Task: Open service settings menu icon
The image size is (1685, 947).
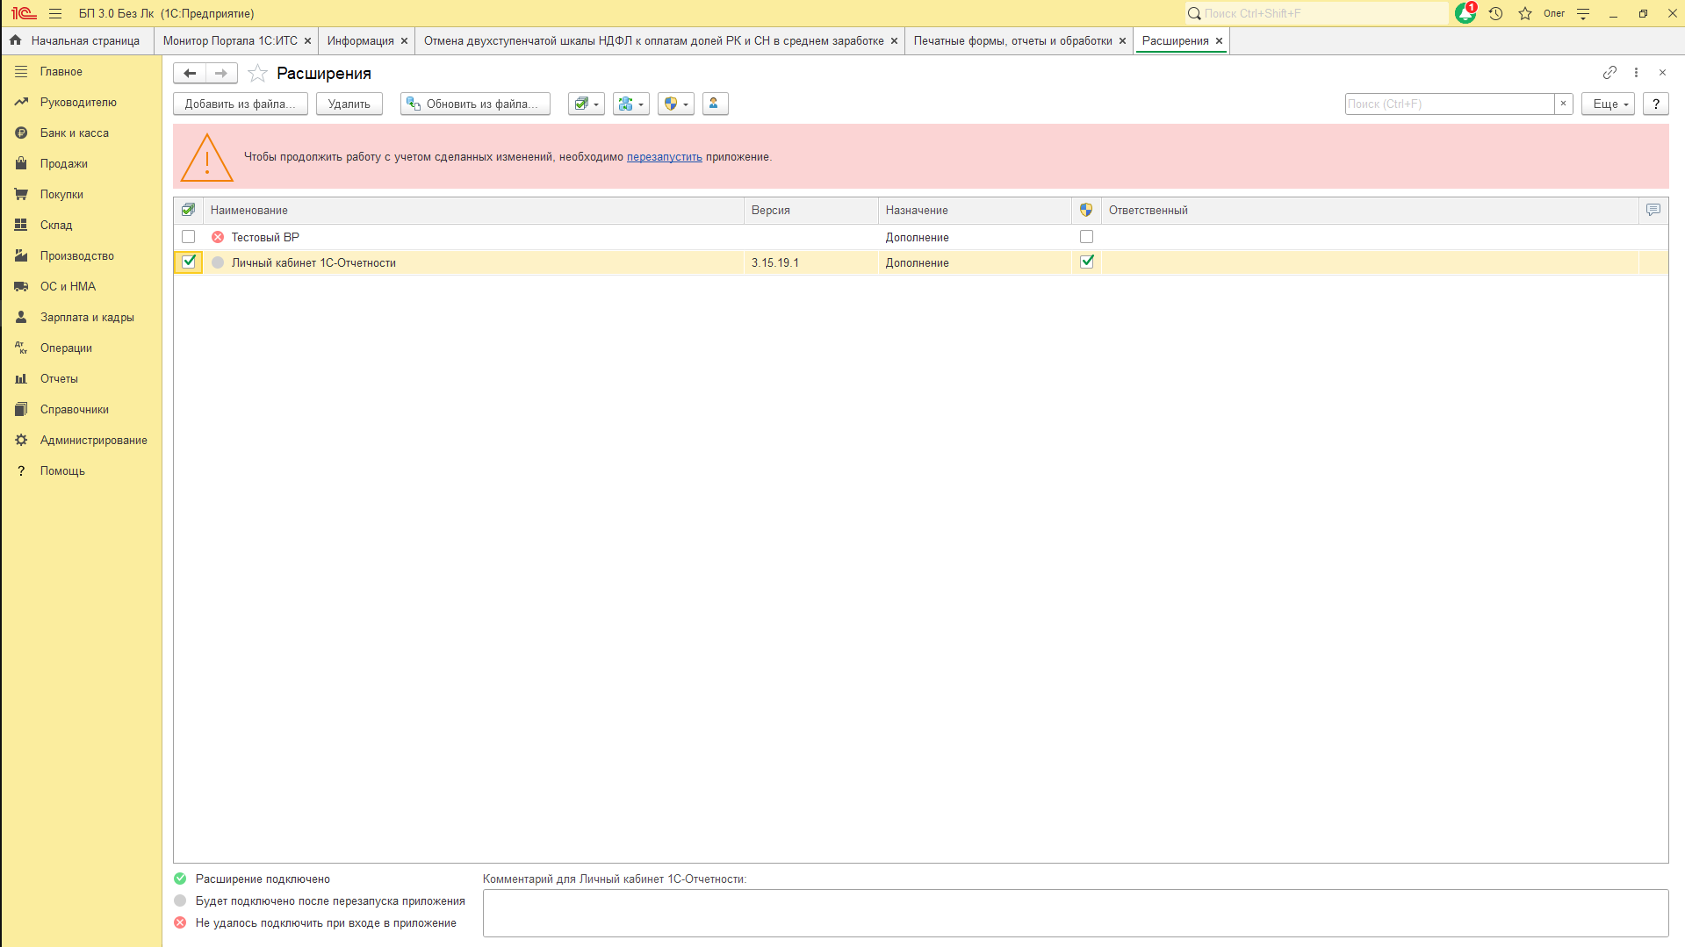Action: (x=1583, y=13)
